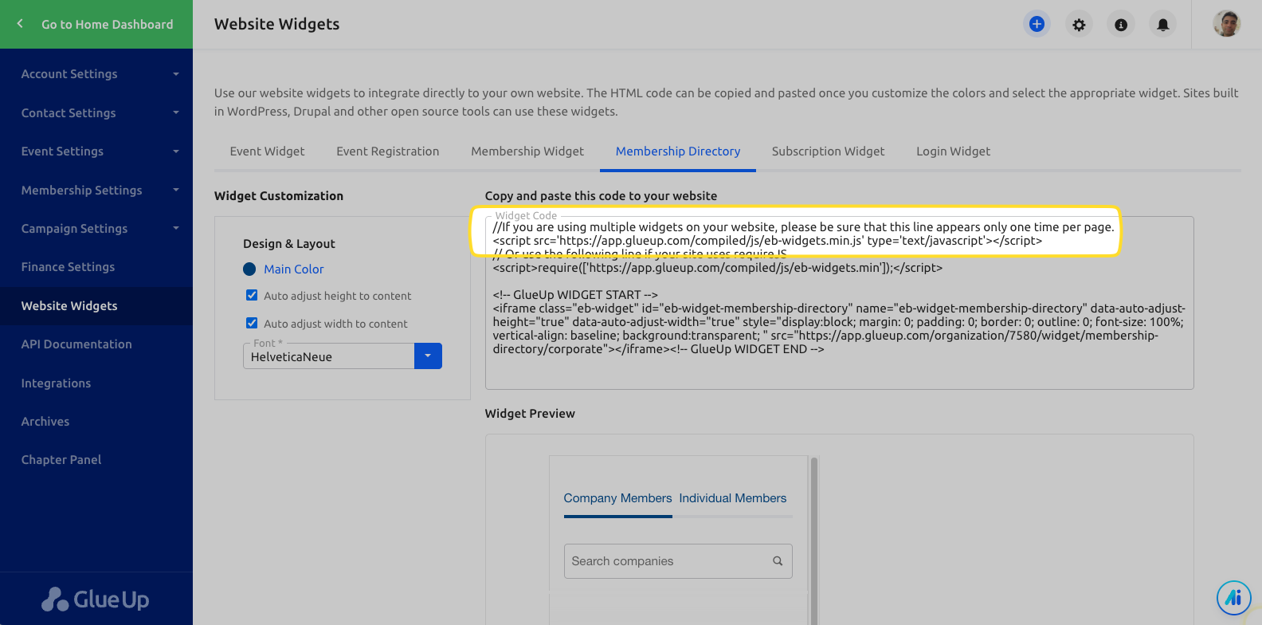Toggle Auto adjust width to content
Screen dimensions: 1262x625
[x=252, y=324]
